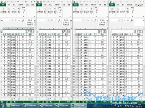Select the 五-8 sheet tab in leftmost window
145x108 pixels.
click(13, 99)
